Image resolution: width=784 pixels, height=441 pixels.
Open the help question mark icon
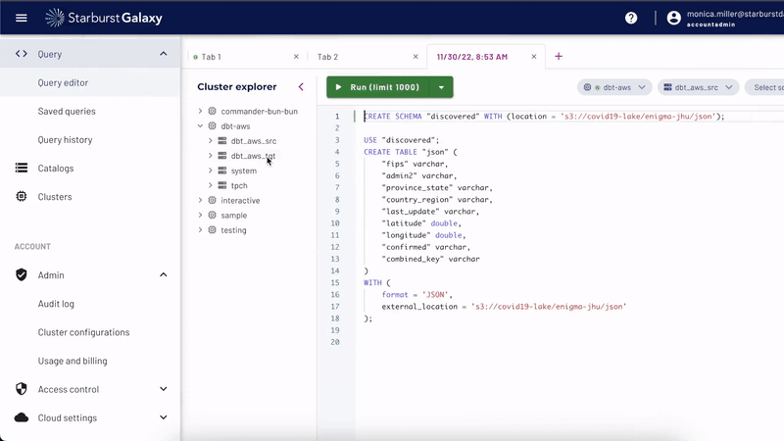631,18
